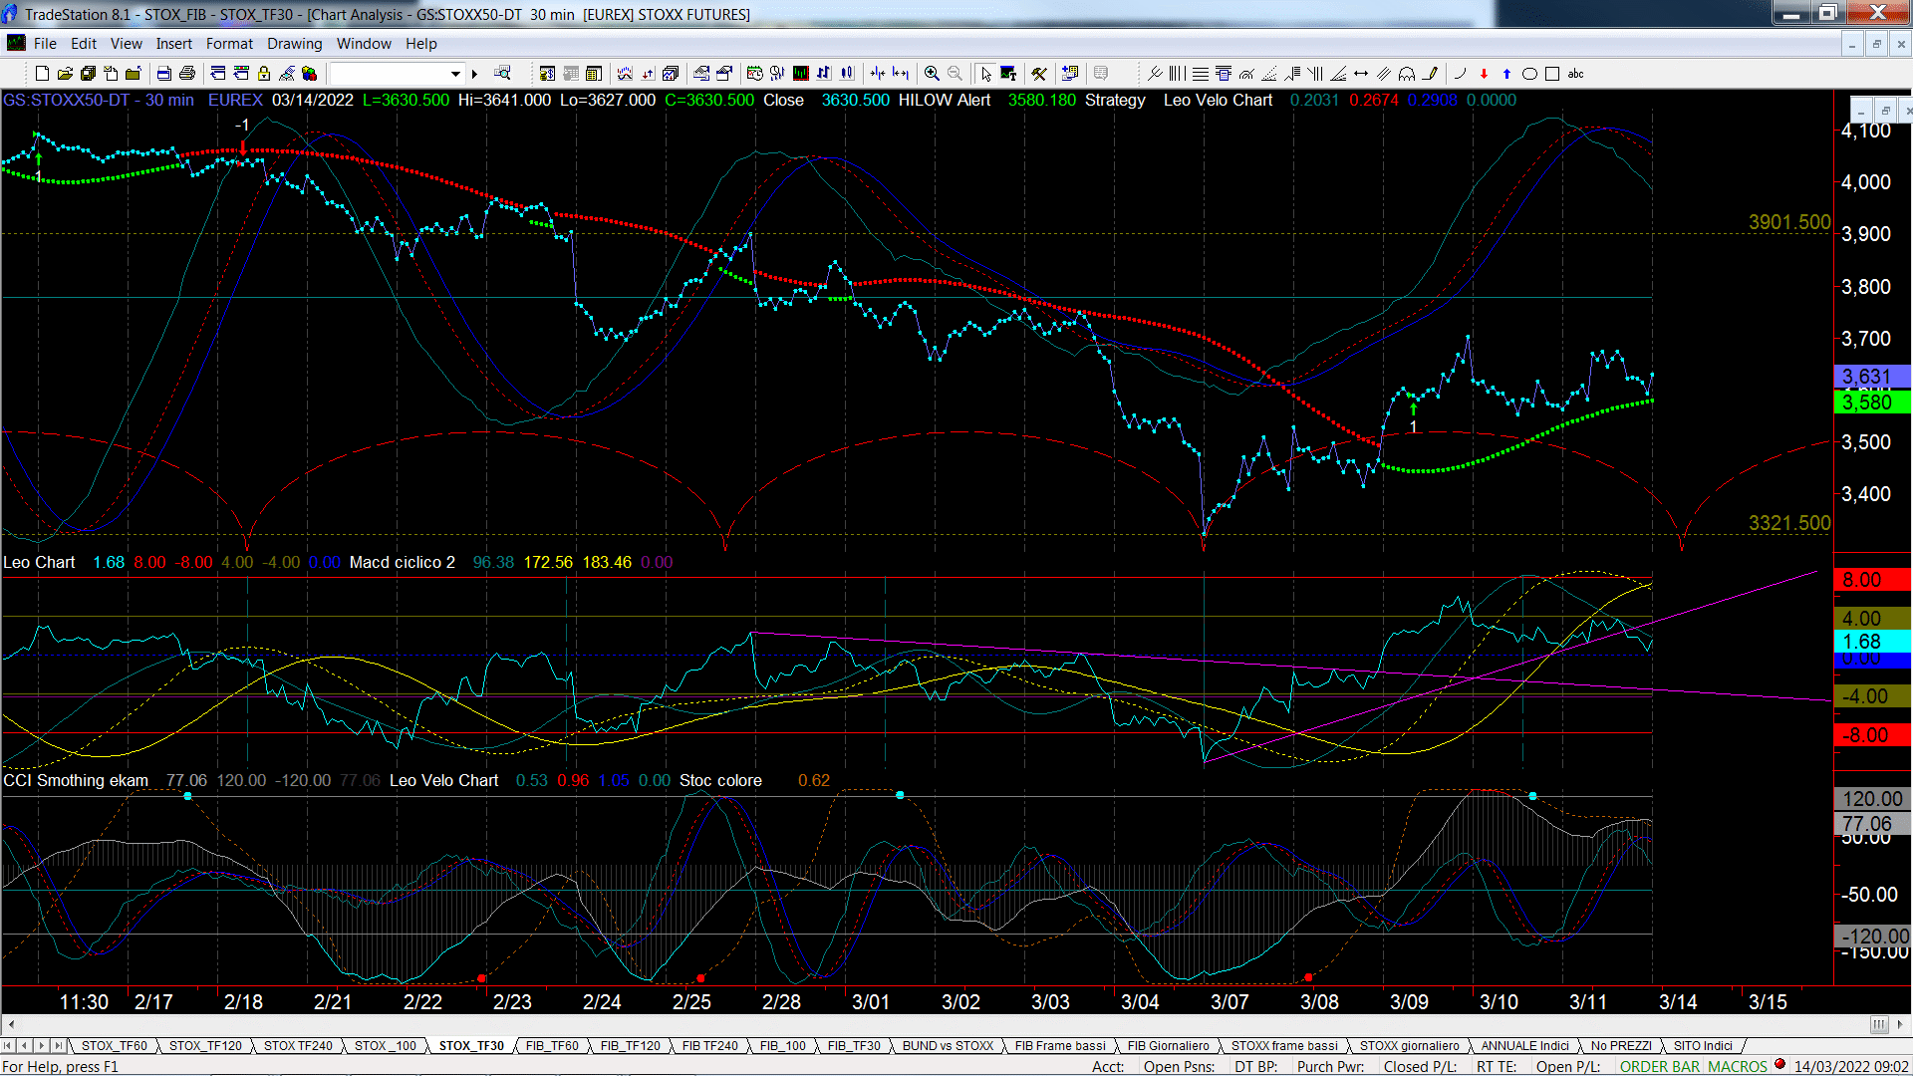Click the Print Setup toolbar icon
Viewport: 1913px width, 1076px height.
163,74
